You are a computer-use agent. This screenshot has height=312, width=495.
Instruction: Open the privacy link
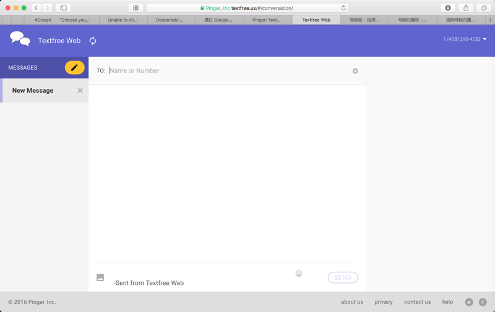tap(383, 302)
